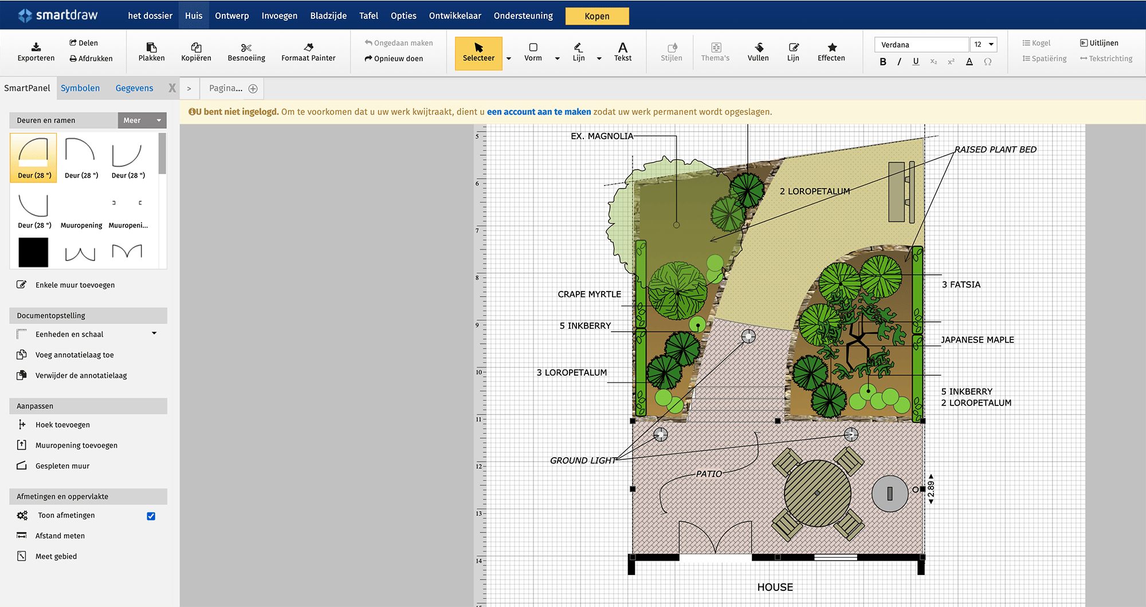This screenshot has height=607, width=1146.
Task: Click the Effecten star icon
Action: point(831,50)
